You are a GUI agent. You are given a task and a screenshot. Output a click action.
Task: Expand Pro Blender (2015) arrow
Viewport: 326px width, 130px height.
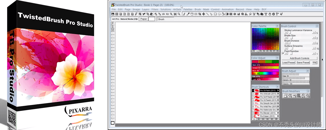[278, 113]
